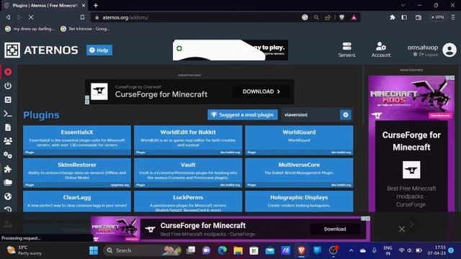Open the Console page in sidebar
Viewport: 461px width, 259px height.
8,114
